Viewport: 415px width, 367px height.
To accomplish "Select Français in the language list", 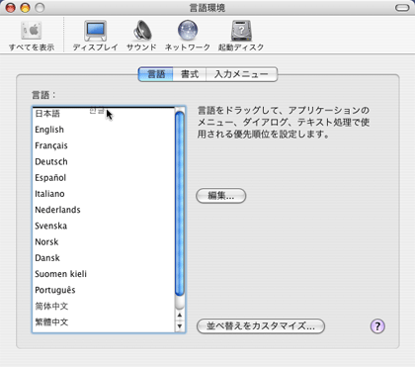I will coord(104,145).
